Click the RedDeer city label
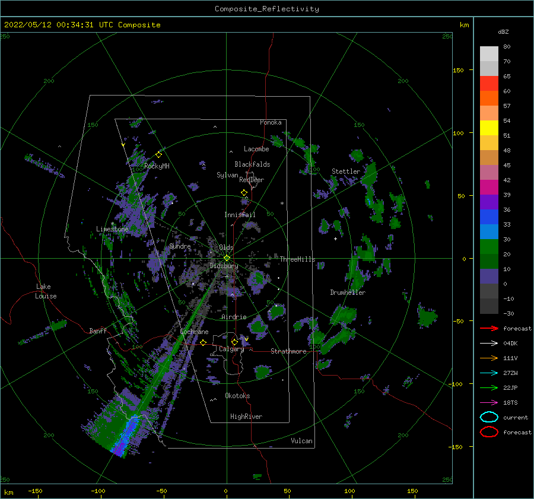The height and width of the screenshot is (499, 534). click(252, 180)
